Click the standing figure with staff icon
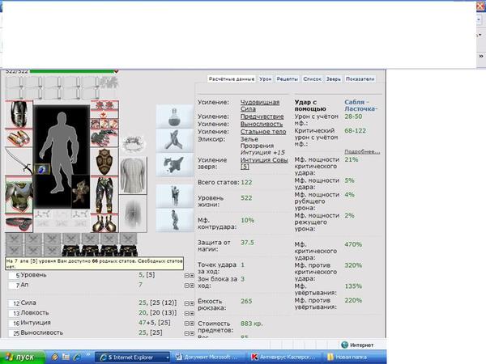The height and width of the screenshot is (364, 486). 174,196
